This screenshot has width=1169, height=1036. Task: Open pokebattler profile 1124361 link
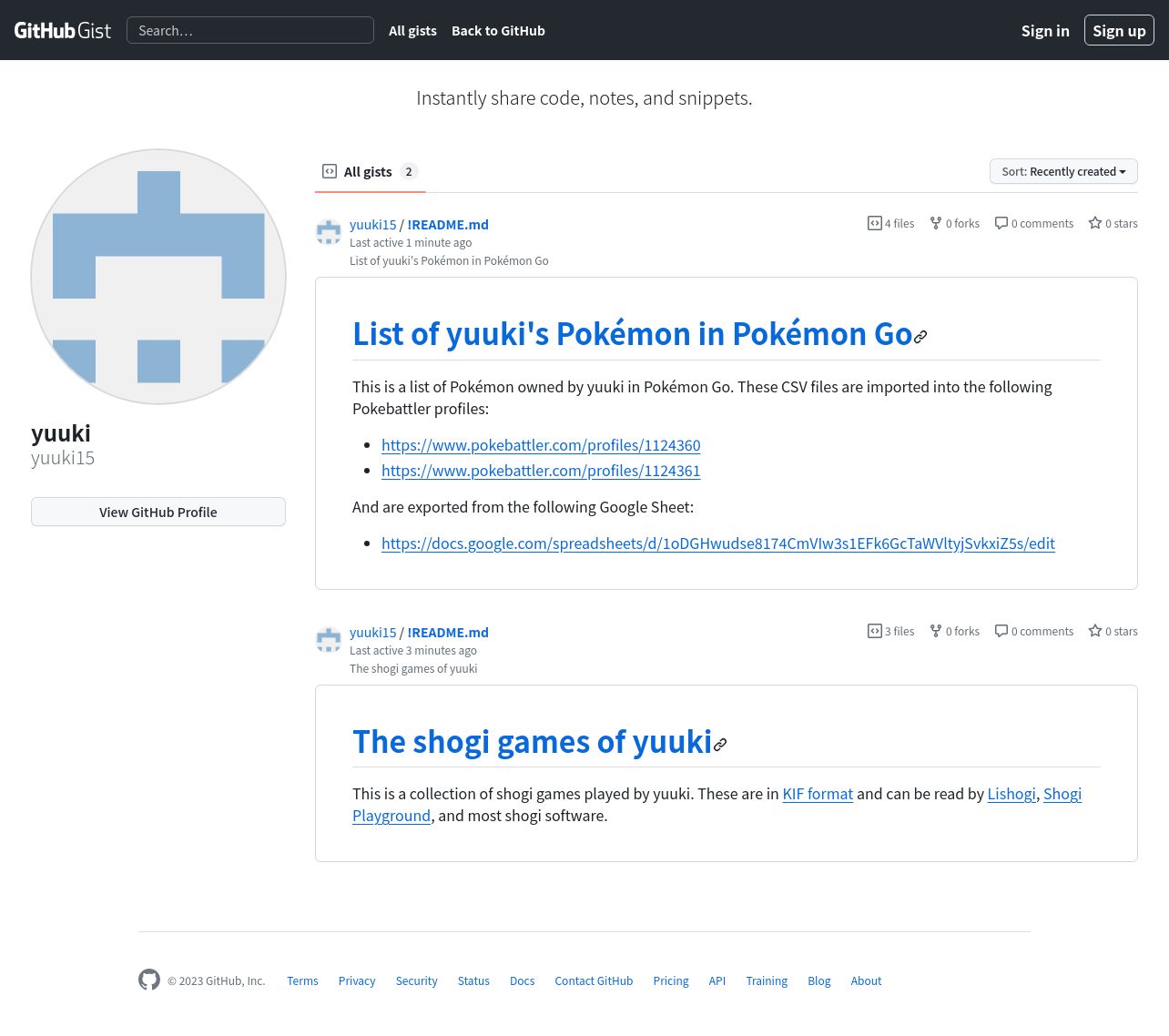click(x=541, y=471)
